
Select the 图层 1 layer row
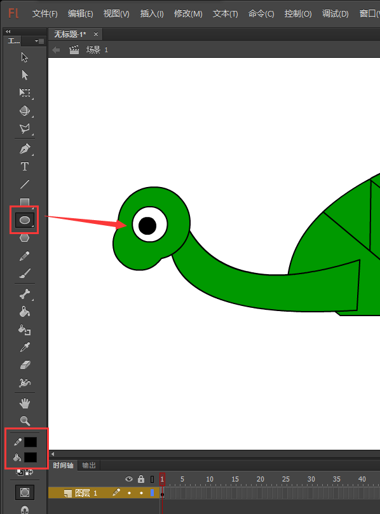tap(104, 493)
